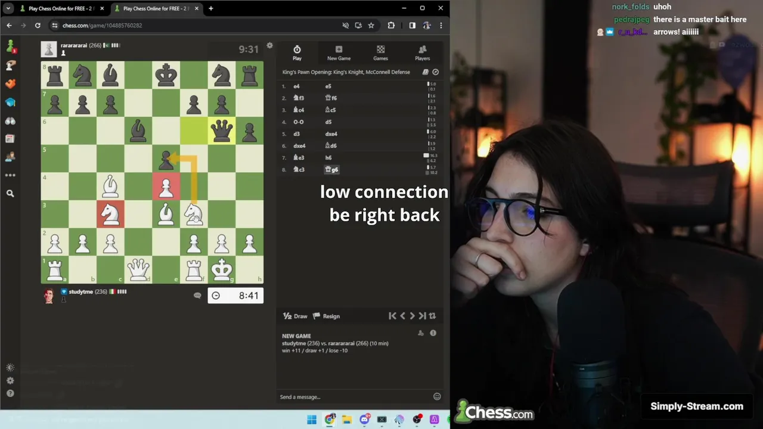Open the Help question mark icon
The height and width of the screenshot is (429, 763).
(10, 393)
